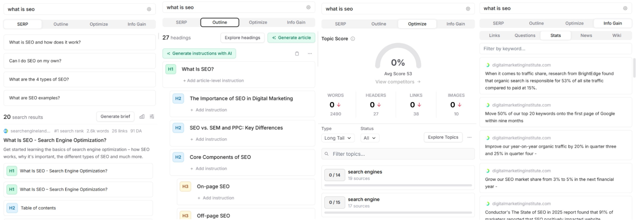Image resolution: width=636 pixels, height=220 pixels.
Task: Click the progress bar under 'search engines'
Action: pyautogui.click(x=398, y=185)
